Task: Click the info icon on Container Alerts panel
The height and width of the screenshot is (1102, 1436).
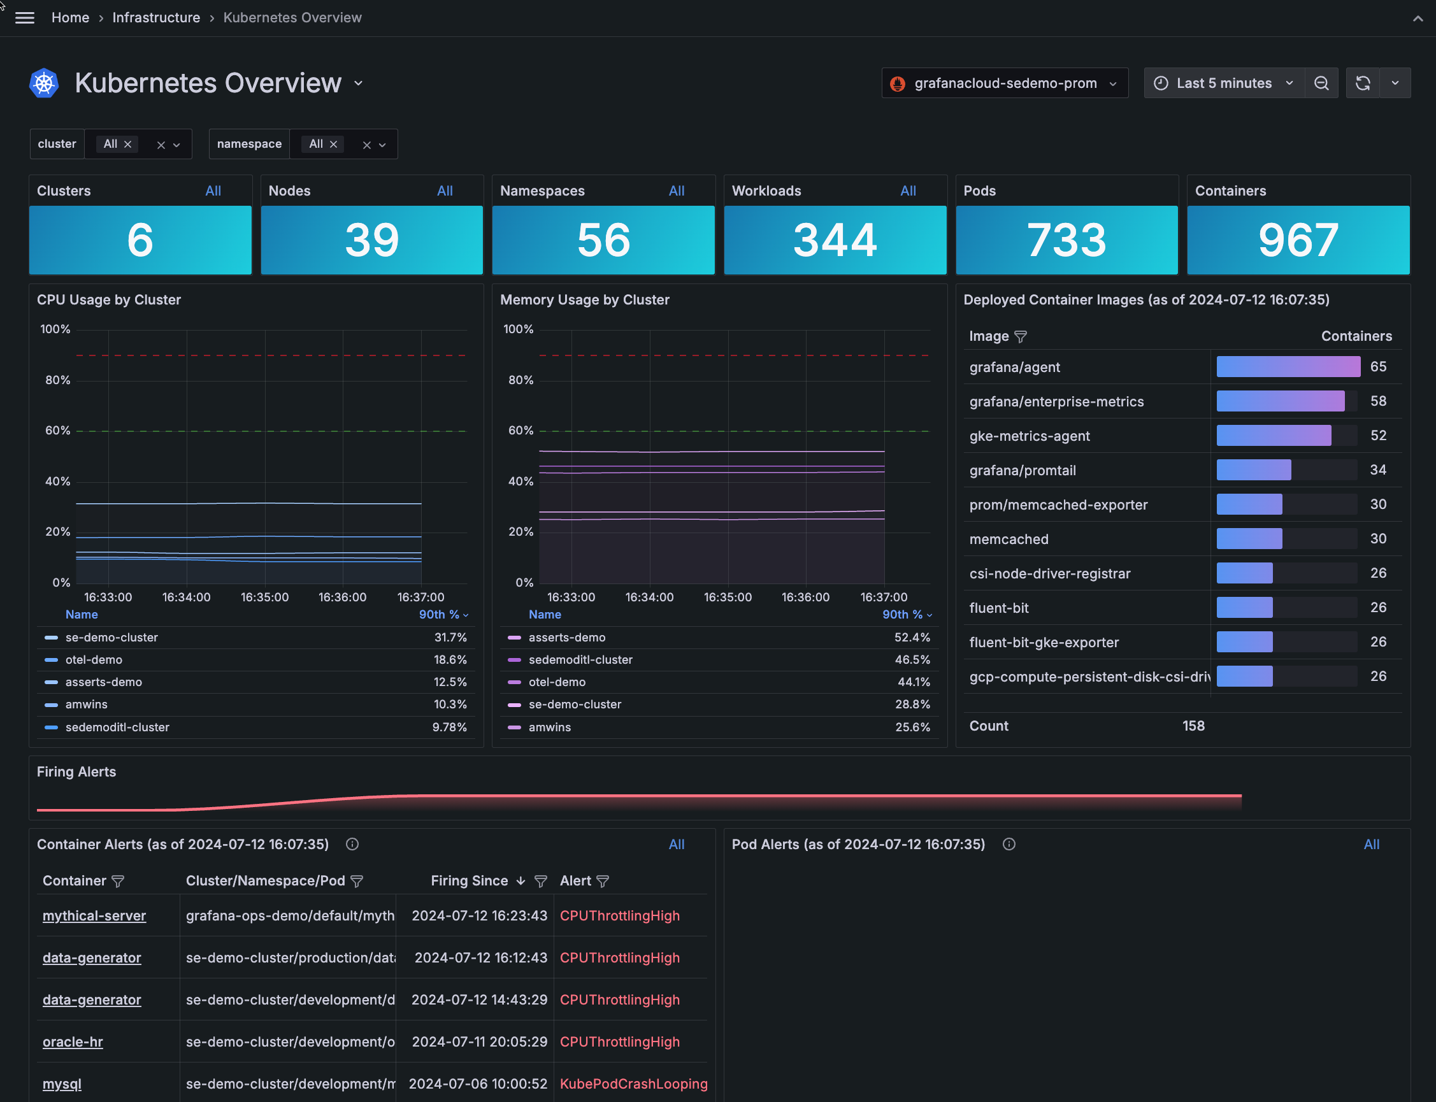Action: click(x=352, y=844)
